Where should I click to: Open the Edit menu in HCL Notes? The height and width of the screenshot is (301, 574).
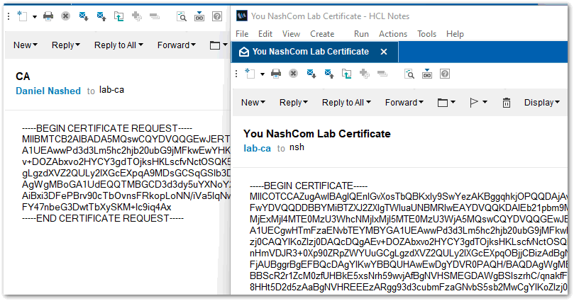[x=265, y=33]
